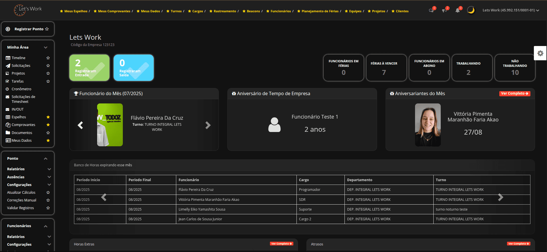Image resolution: width=547 pixels, height=252 pixels.
Task: Toggle favorite star for Solicitações
Action: point(48,65)
